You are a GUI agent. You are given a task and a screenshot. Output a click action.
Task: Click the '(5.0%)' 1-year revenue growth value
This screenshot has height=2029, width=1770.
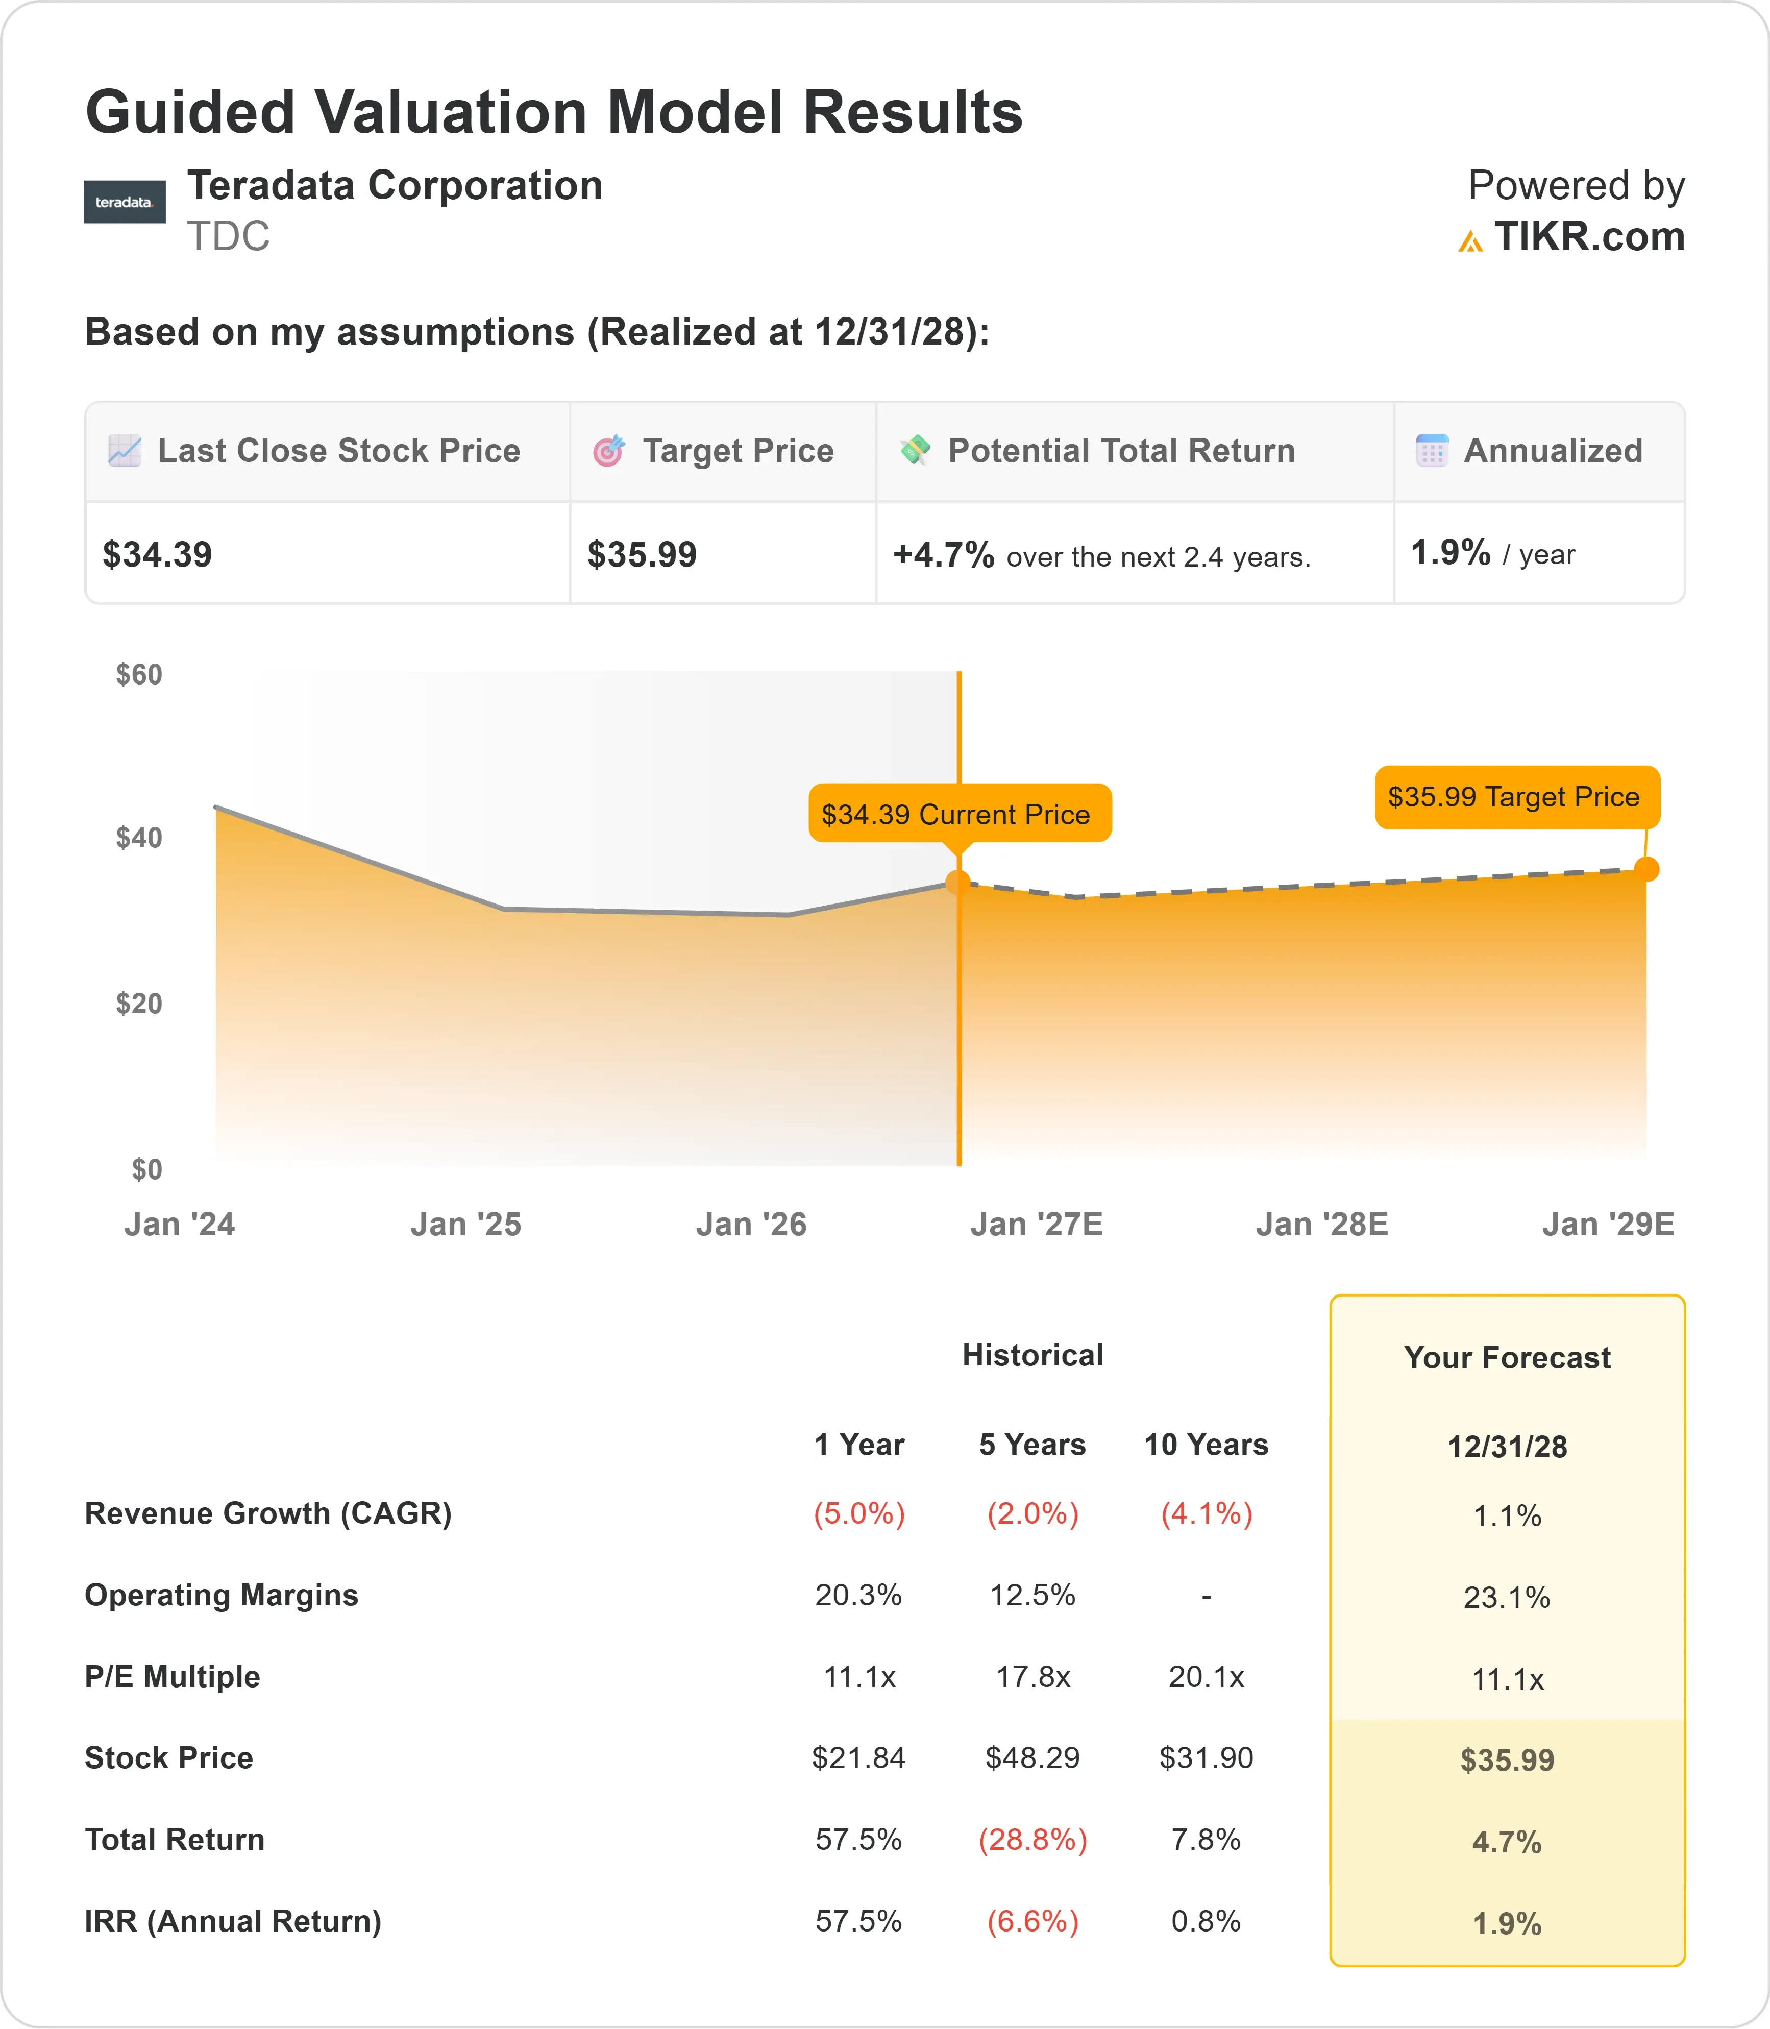pyautogui.click(x=859, y=1513)
